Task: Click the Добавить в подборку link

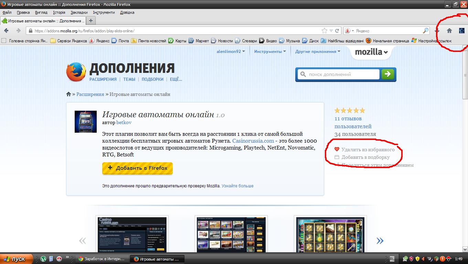Action: click(x=362, y=157)
